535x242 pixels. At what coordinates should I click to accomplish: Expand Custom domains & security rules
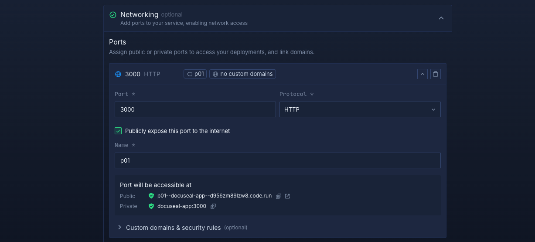coord(173,228)
